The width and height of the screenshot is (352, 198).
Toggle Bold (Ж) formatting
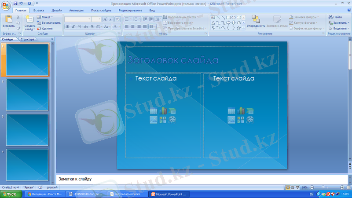(x=67, y=26)
